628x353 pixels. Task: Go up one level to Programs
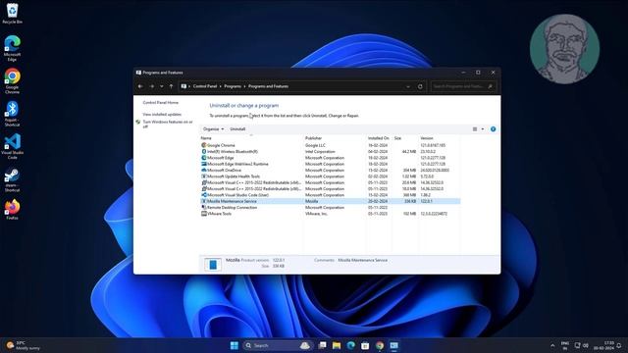pyautogui.click(x=171, y=86)
